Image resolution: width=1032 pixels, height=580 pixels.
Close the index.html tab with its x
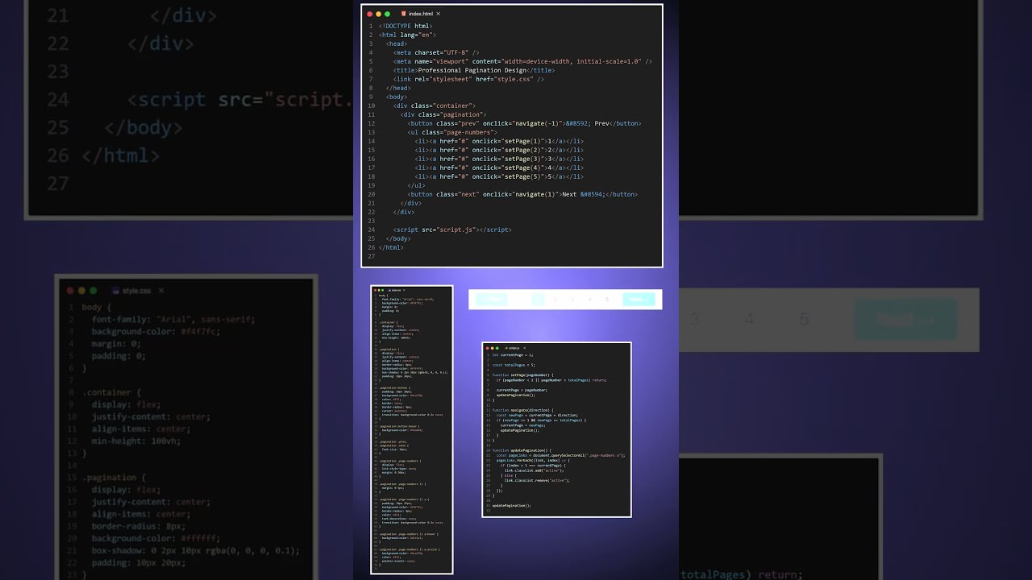point(439,14)
